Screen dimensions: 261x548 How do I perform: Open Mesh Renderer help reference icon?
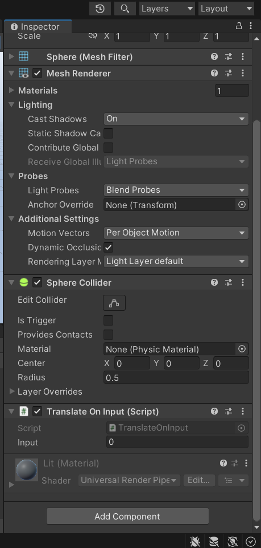[214, 73]
